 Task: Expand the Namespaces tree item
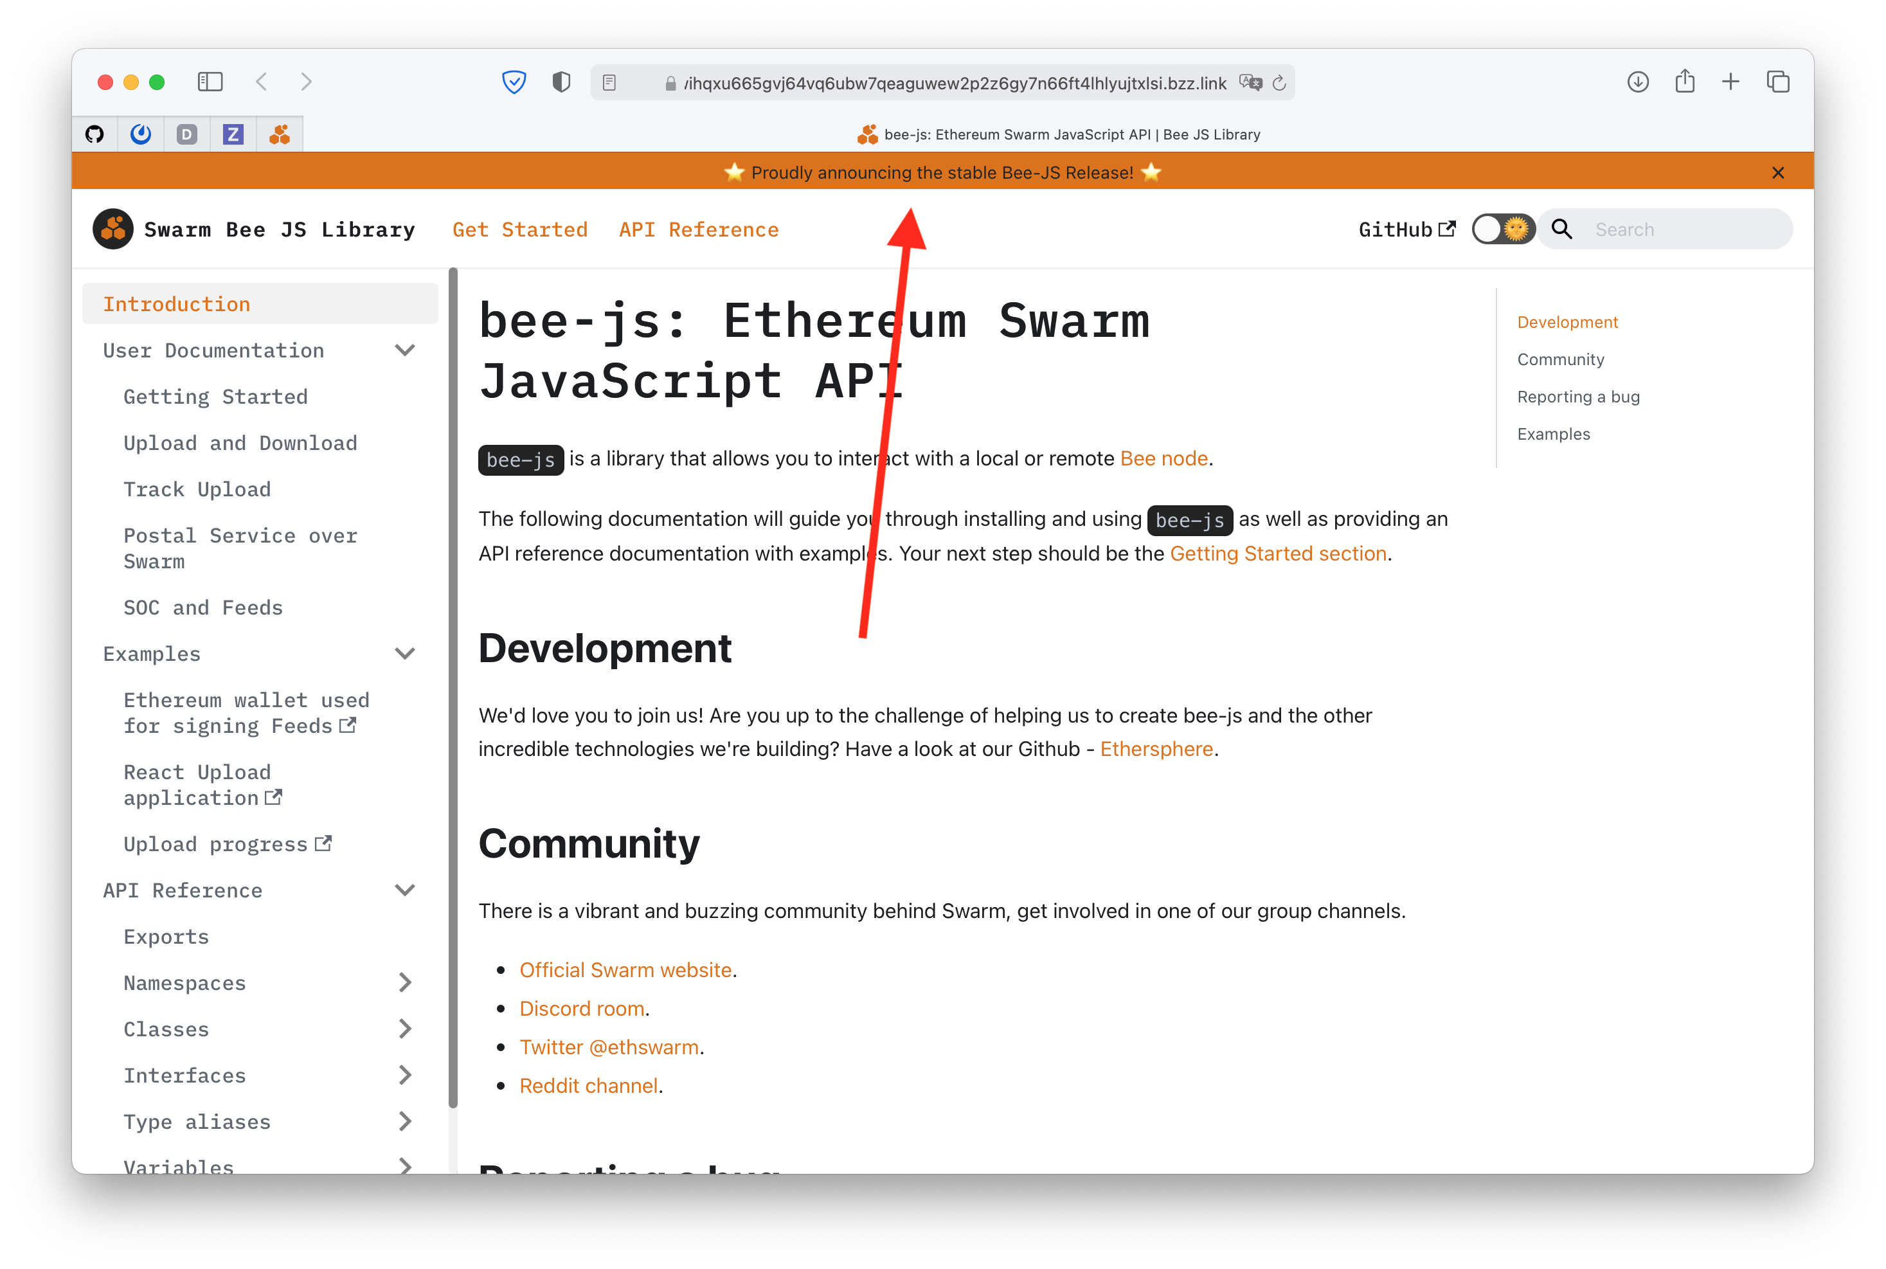point(406,982)
